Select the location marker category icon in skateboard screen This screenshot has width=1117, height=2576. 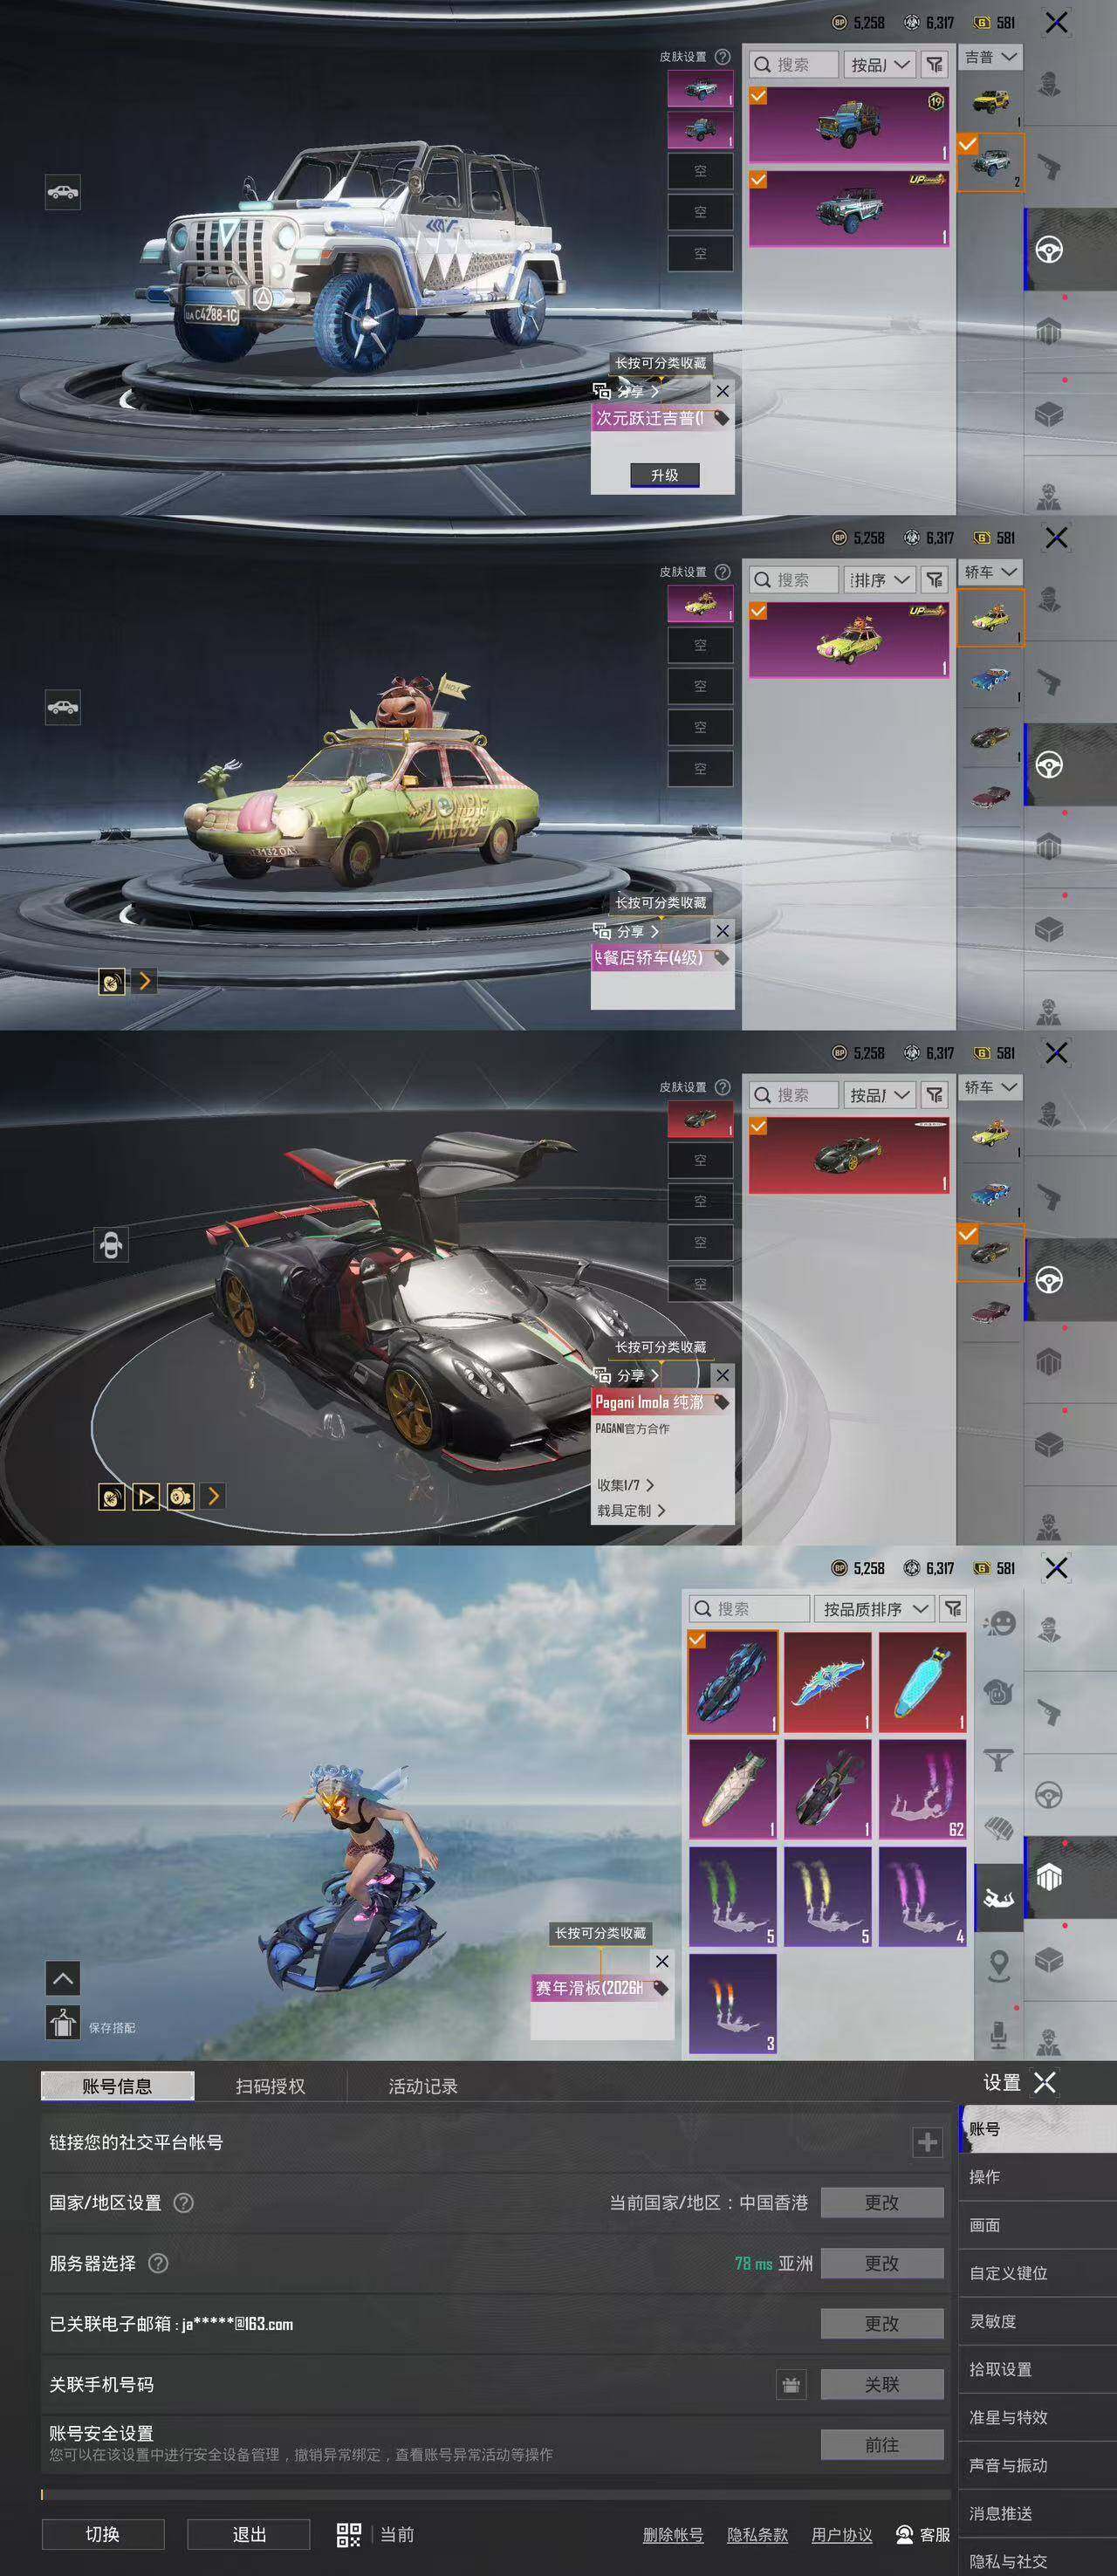pos(999,1965)
